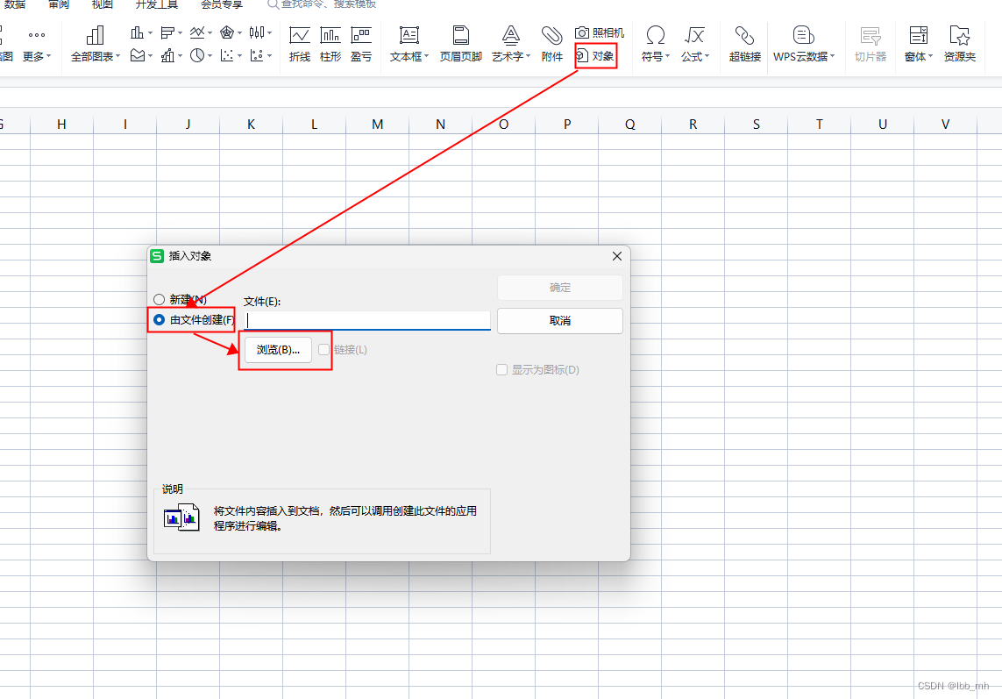Open the 资源夹 resource folder

point(960,44)
